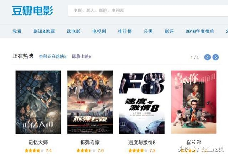228x154 pixels.
Task: Open the 我看 menu item
Action: 17,31
